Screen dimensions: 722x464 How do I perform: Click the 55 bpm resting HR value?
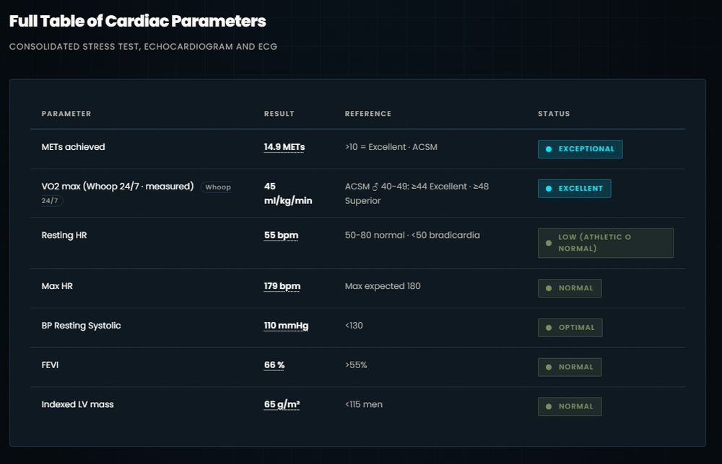(281, 235)
